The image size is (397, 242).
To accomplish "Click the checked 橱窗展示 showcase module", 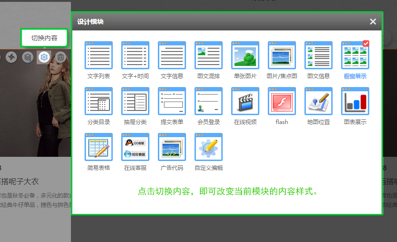I will (355, 56).
